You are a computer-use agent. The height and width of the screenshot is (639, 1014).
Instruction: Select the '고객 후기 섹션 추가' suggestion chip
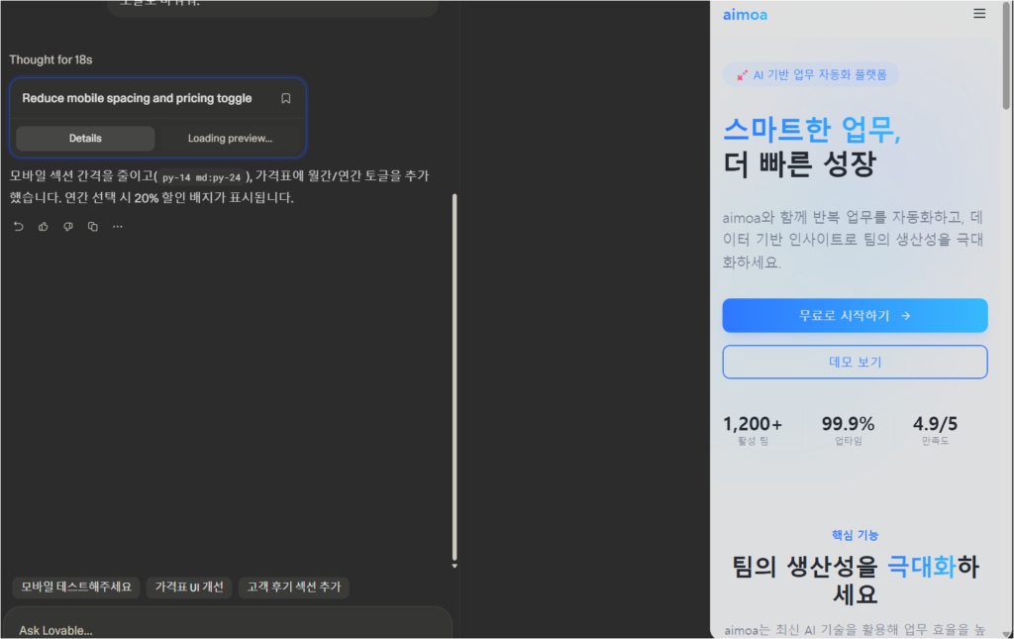(x=293, y=587)
